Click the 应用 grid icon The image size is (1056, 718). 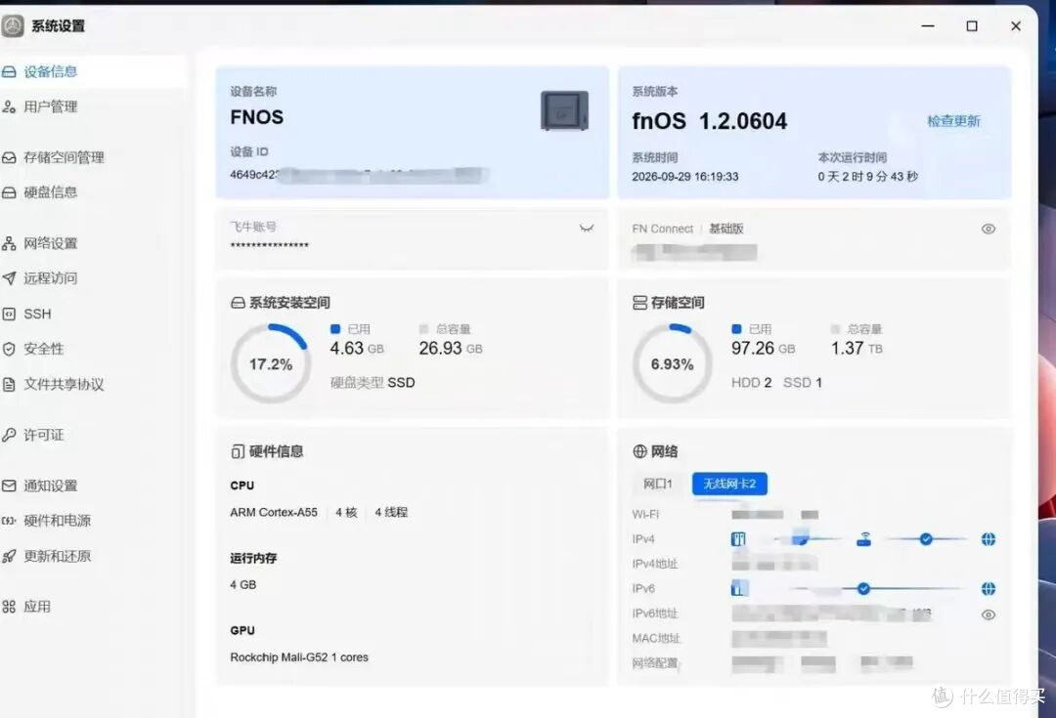pos(9,607)
